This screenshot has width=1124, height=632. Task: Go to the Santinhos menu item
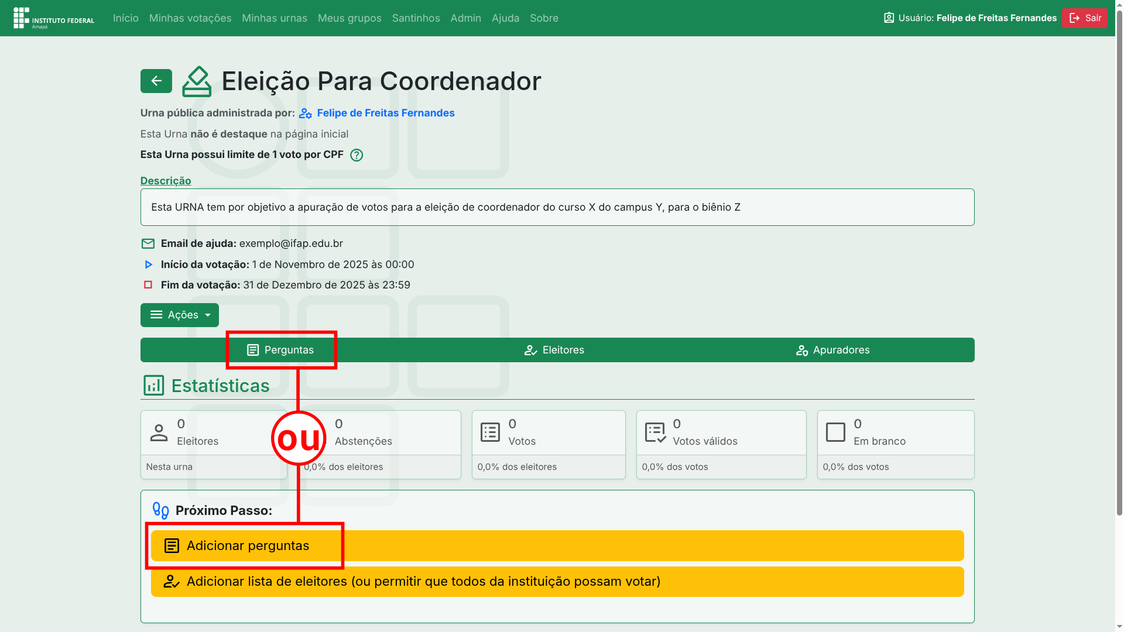[x=416, y=18]
